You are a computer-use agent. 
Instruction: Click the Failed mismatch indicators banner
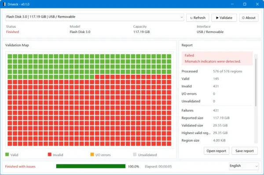(x=217, y=58)
